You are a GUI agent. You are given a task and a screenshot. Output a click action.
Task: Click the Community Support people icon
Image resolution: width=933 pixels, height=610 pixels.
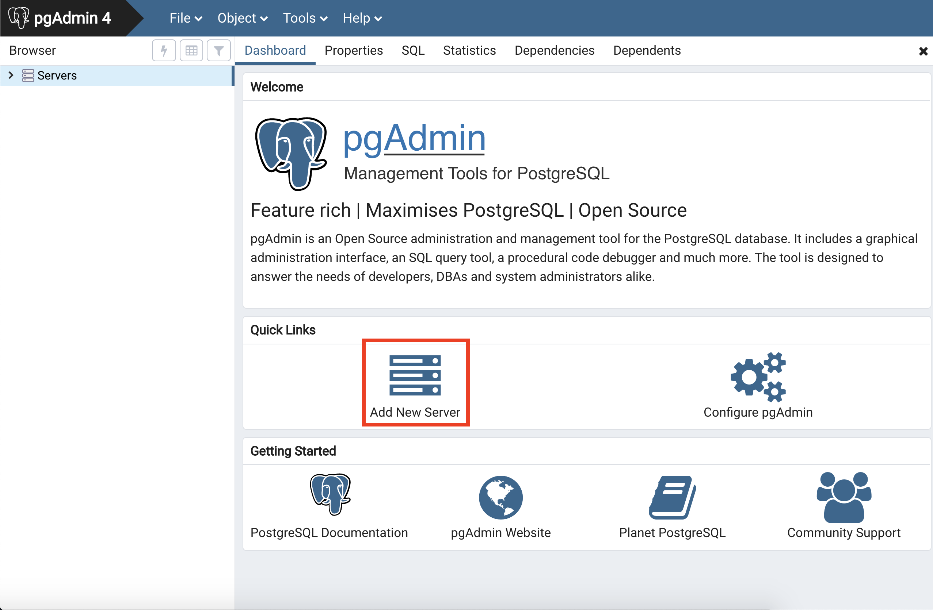tap(843, 497)
